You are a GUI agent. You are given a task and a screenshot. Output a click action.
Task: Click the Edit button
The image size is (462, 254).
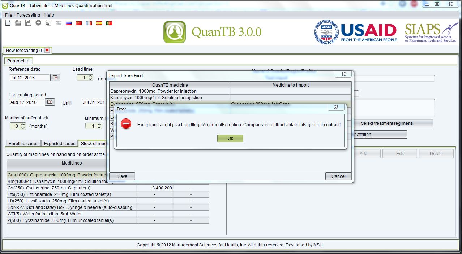click(x=400, y=154)
